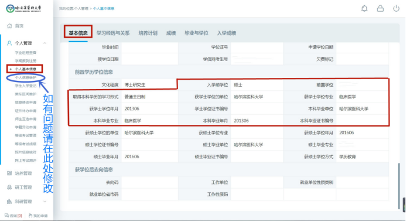406x221 pixels.
Task: Click 临床医学 beside 本科毕业专业
Action: click(x=133, y=121)
